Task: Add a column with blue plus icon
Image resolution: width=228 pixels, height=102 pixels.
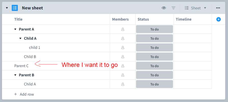Action: [x=218, y=19]
